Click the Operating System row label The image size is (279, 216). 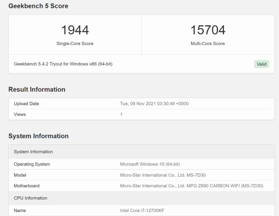[x=32, y=164]
